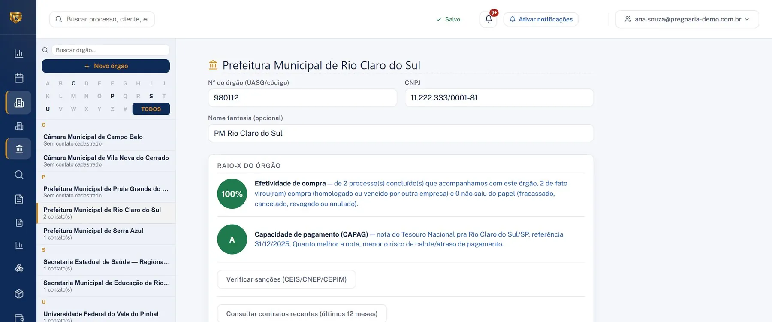Viewport: 772px width, 322px height.
Task: Click the Nº do órgão field 980112
Action: click(x=302, y=98)
